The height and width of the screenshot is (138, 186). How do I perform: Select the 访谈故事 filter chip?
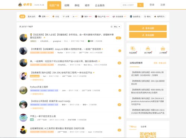[119, 16]
